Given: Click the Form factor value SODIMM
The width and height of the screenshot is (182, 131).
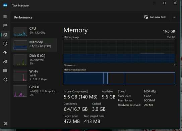Looking at the screenshot, I should tap(149, 100).
